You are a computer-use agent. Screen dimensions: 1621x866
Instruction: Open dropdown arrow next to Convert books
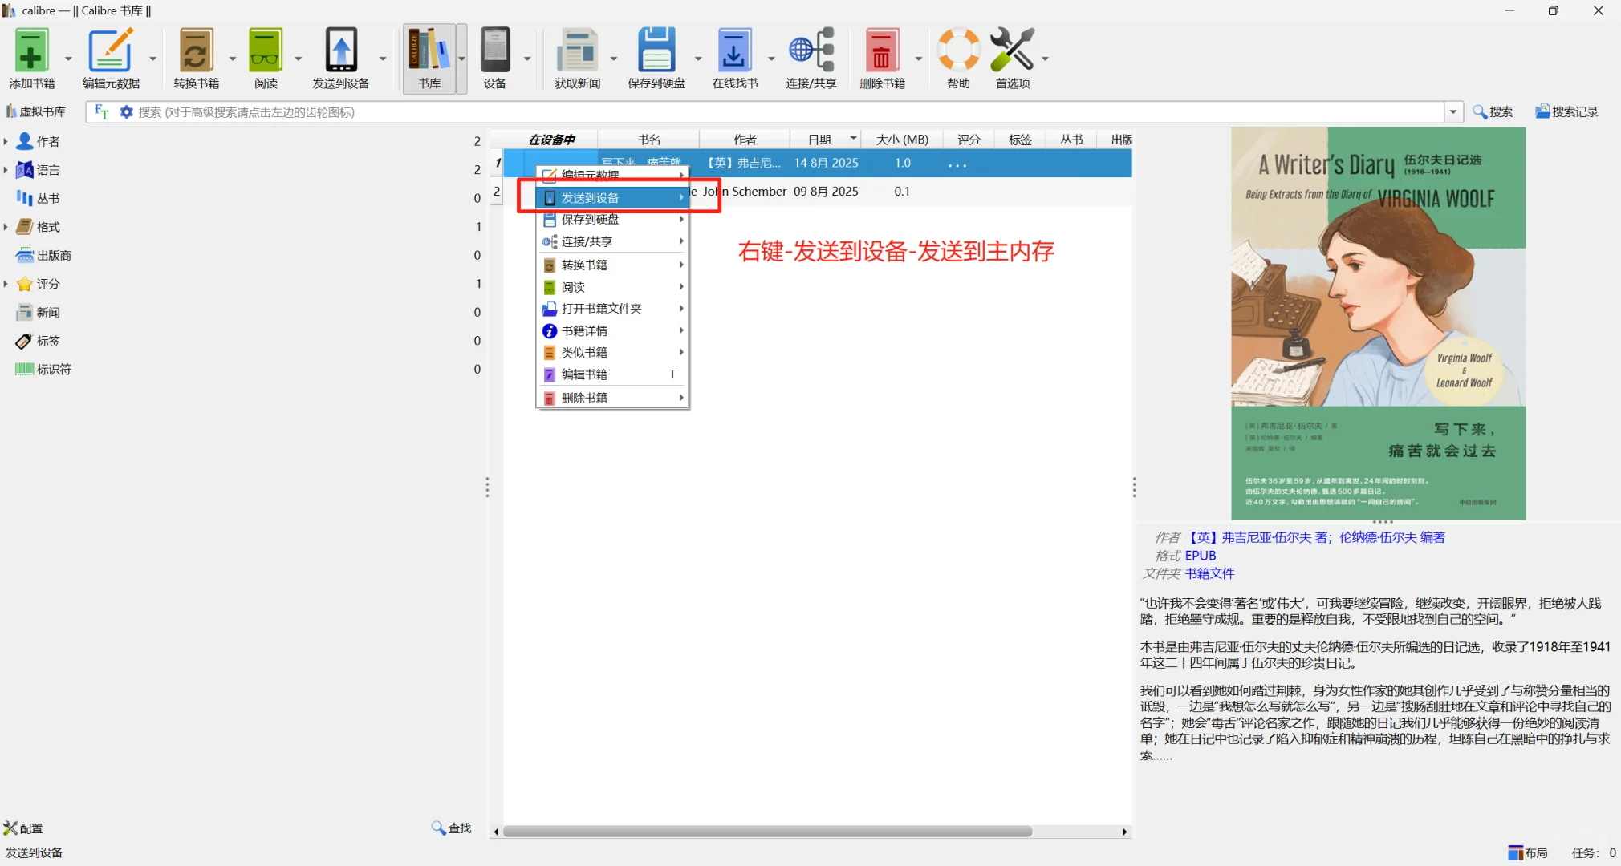pyautogui.click(x=233, y=59)
